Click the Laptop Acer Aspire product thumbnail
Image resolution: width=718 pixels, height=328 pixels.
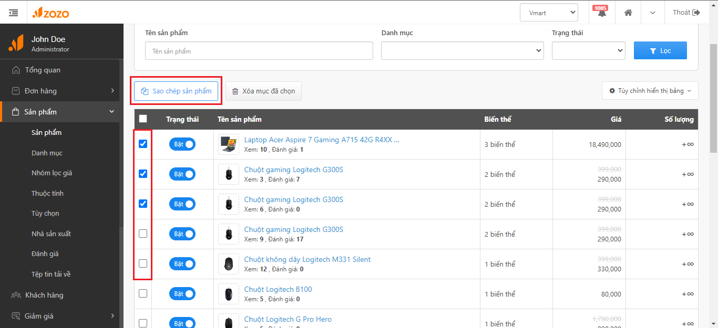229,144
